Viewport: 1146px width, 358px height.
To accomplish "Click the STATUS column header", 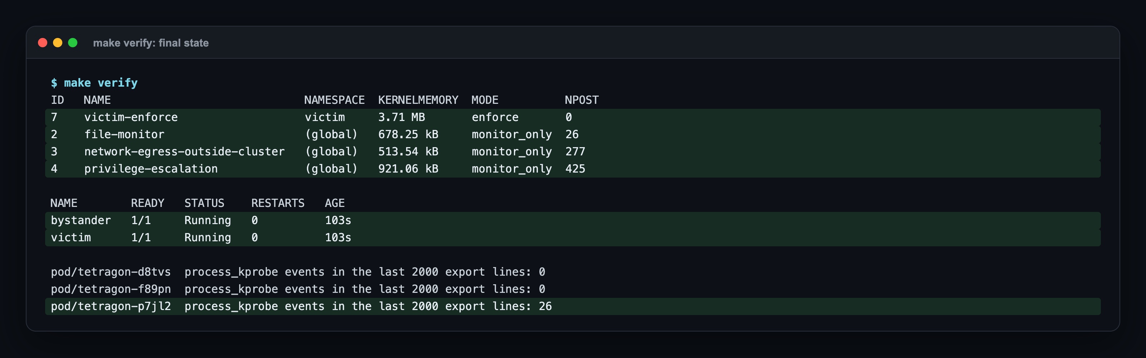I will coord(204,203).
